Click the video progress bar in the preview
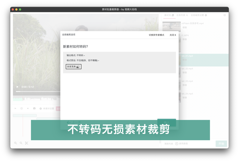Screen dimensions: 239x162 click(x=38, y=91)
